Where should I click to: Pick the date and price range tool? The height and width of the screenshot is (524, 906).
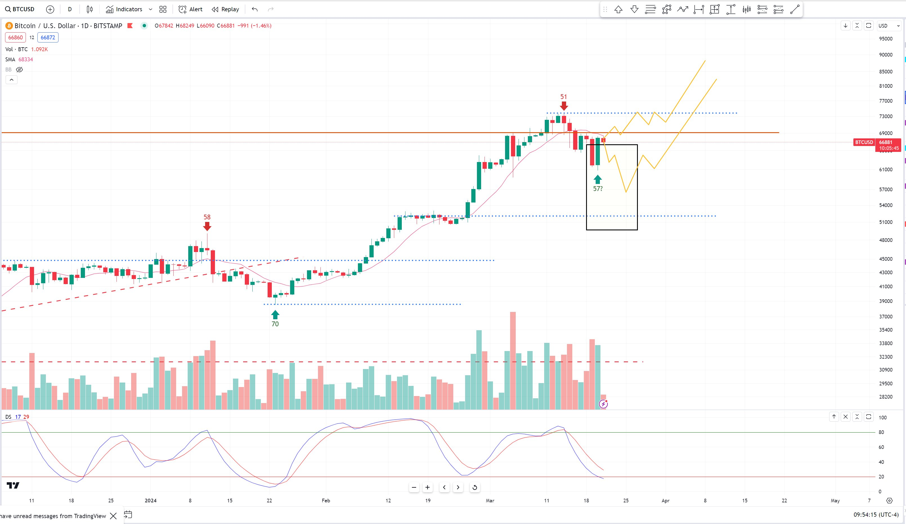714,9
